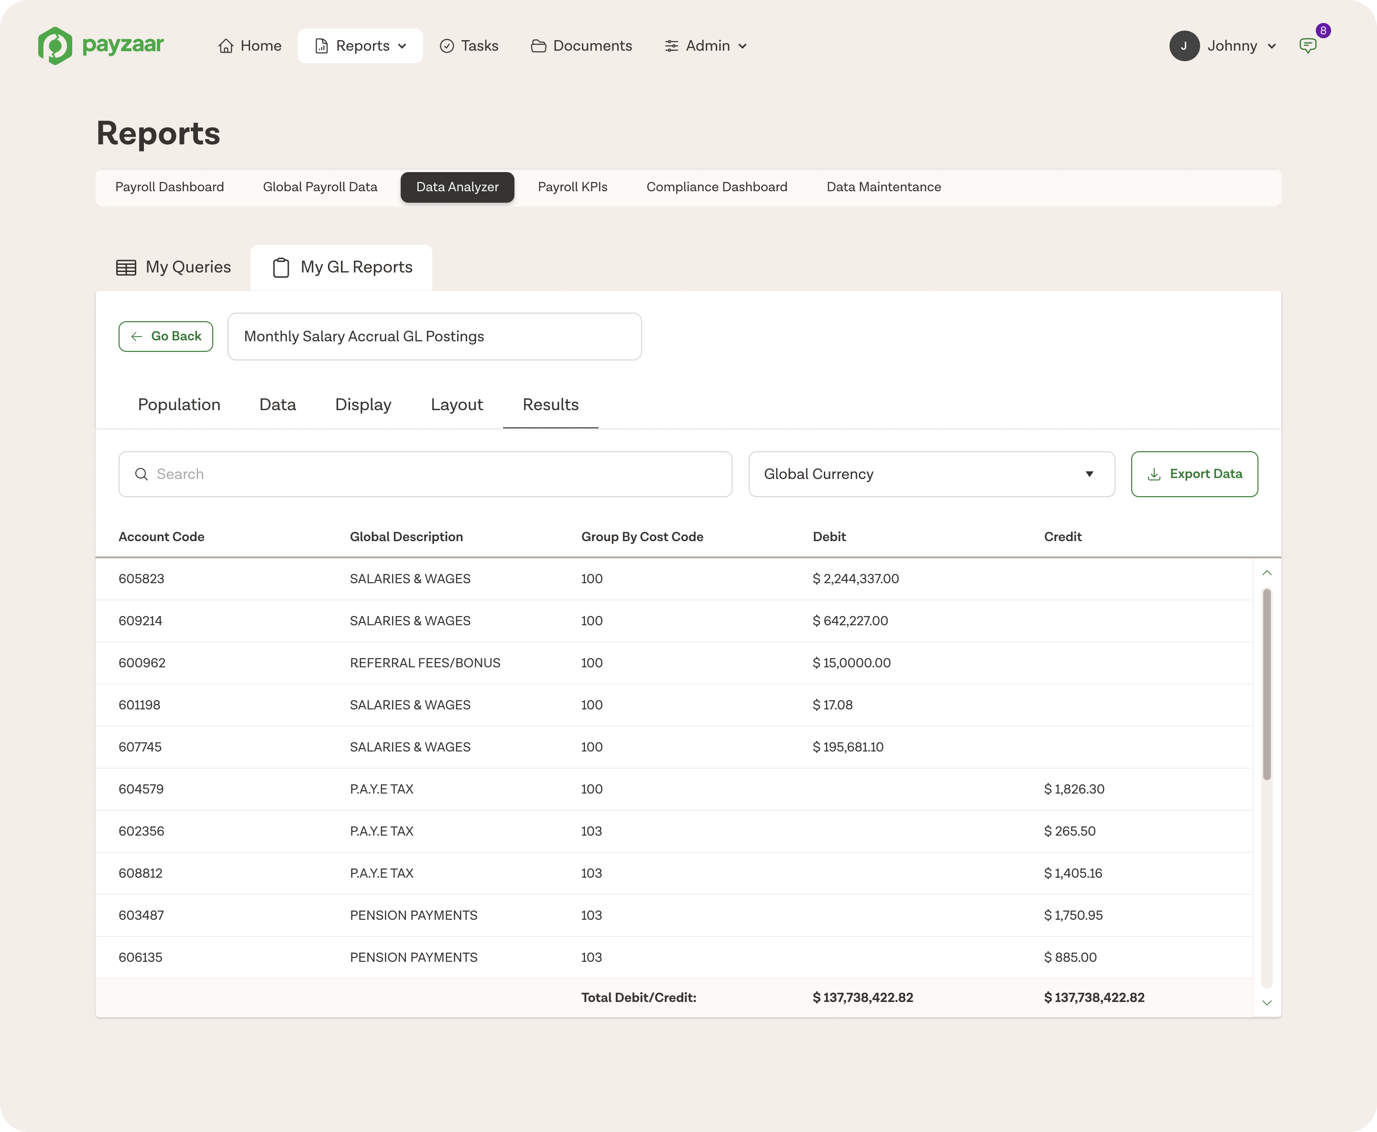
Task: Click the $ 642,227.00 debit value
Action: pos(851,621)
